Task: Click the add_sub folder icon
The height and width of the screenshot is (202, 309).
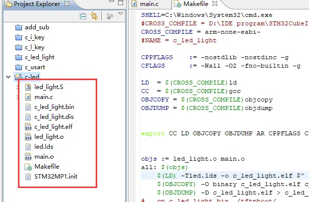Action: point(18,27)
